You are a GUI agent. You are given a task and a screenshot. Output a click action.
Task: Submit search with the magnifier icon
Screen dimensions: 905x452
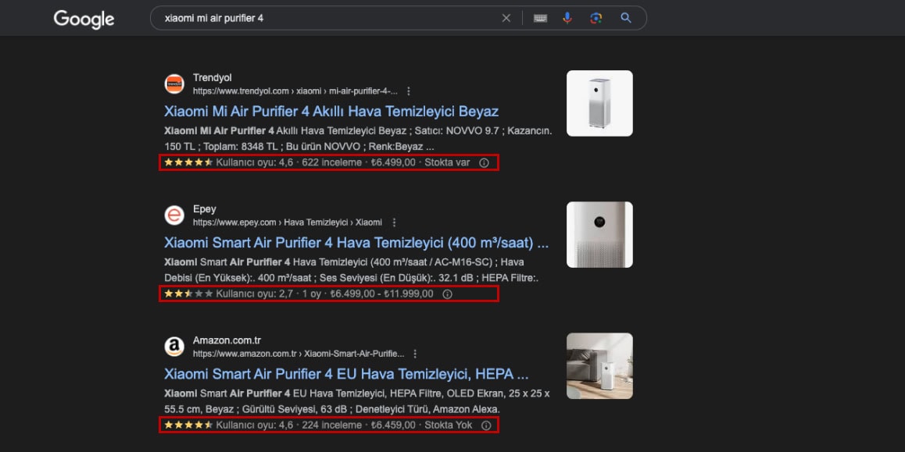click(x=626, y=18)
